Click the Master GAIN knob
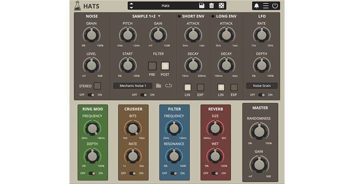This screenshot has height=184, width=354. coord(259,165)
